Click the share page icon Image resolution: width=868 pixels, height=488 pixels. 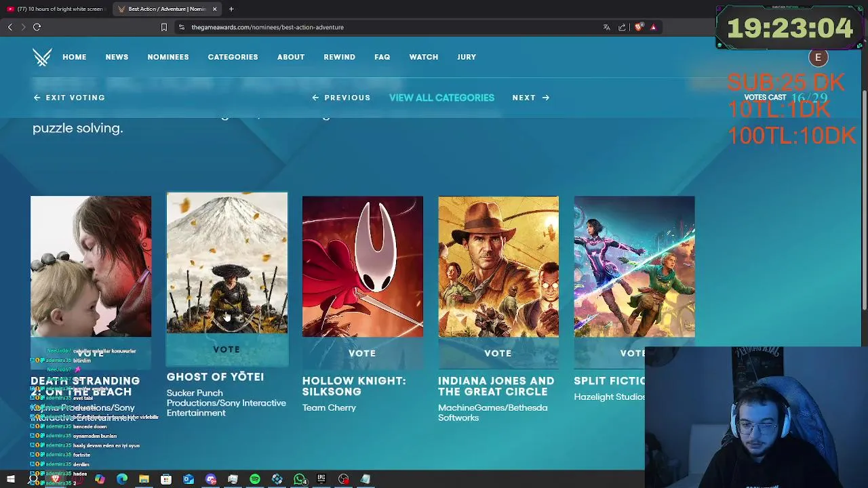(622, 27)
